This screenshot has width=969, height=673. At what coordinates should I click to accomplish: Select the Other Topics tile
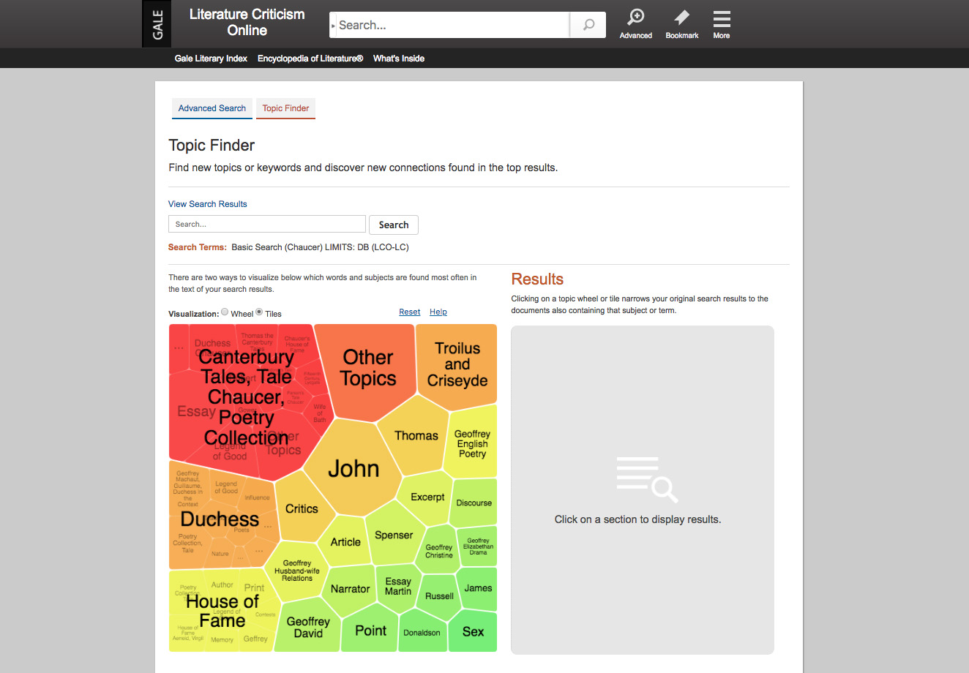coord(368,368)
